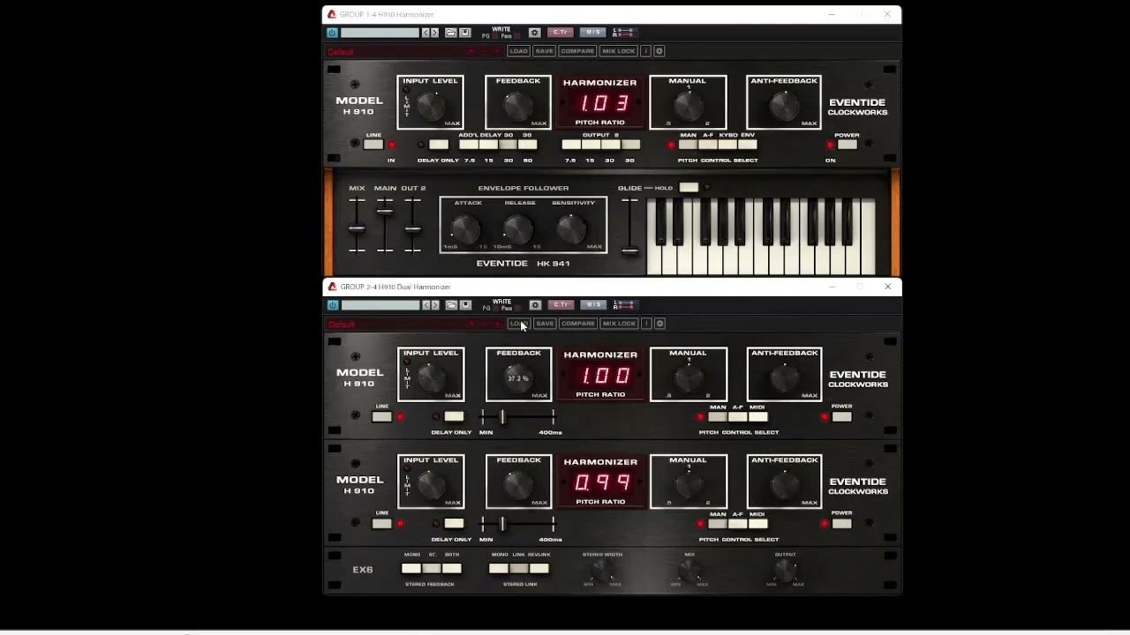Viewport: 1130px width, 635px height.
Task: Click the 1.03 pitch ratio display on H910 Harmonizer
Action: coord(604,102)
